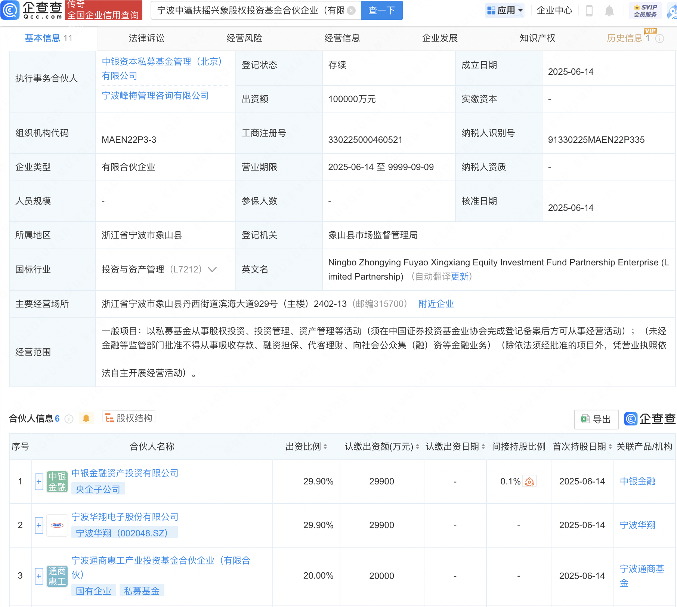The width and height of the screenshot is (677, 607).
Task: Expand row 1 中银金融资产投资 plus button
Action: 39,481
